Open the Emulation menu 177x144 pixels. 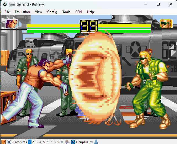click(x=22, y=12)
